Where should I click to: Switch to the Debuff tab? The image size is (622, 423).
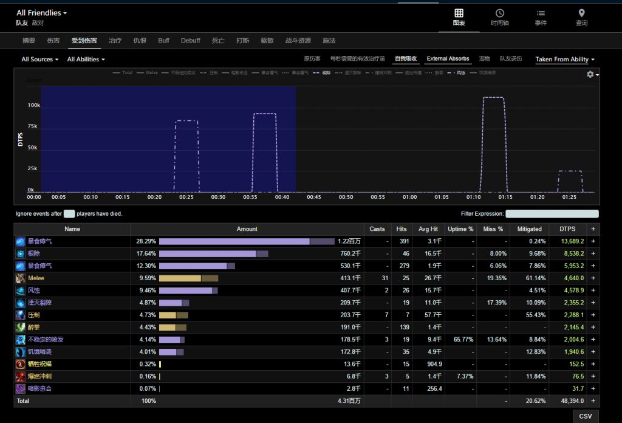[190, 41]
